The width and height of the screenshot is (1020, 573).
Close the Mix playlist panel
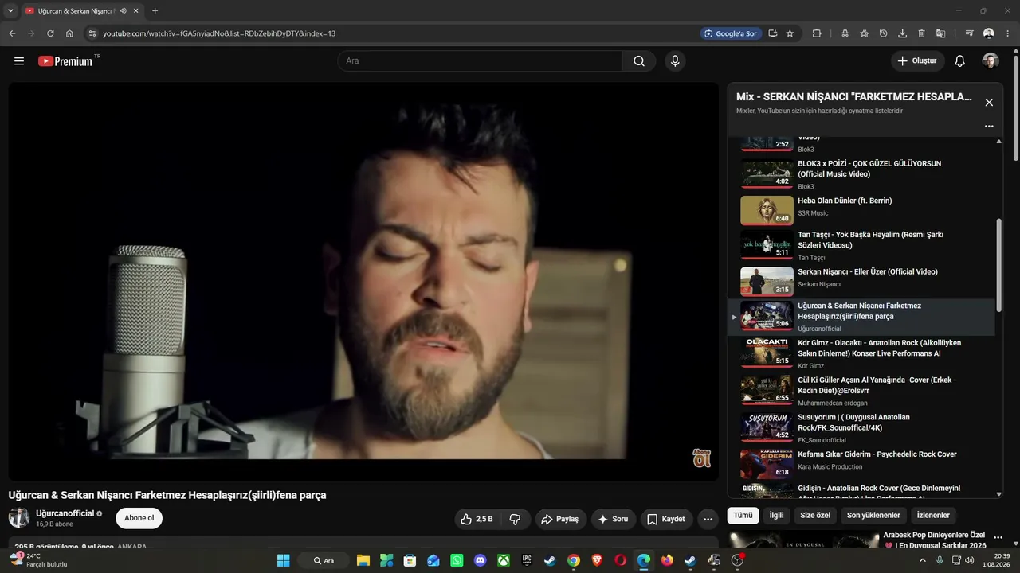pos(989,103)
